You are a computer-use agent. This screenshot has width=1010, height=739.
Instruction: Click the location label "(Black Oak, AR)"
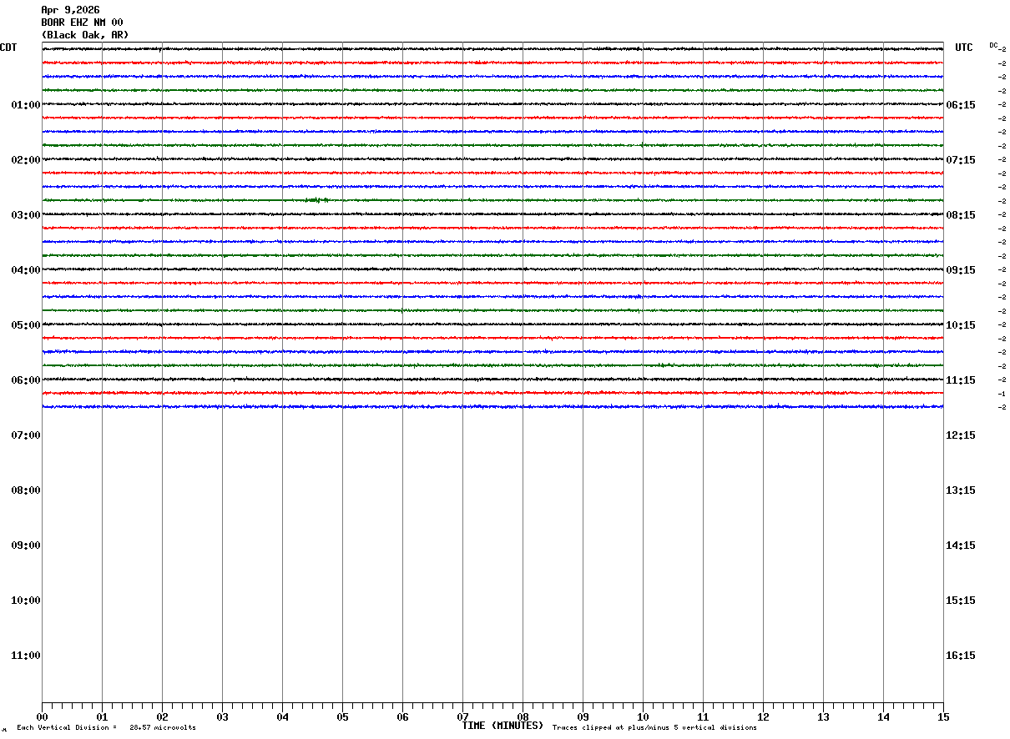pyautogui.click(x=85, y=35)
